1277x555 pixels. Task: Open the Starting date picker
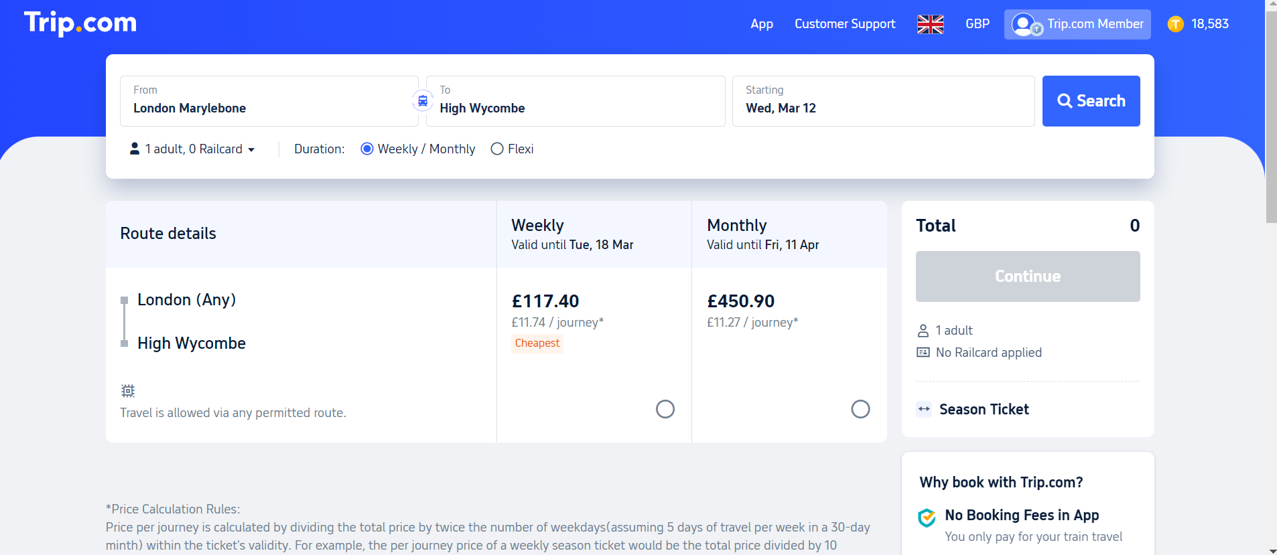[883, 101]
